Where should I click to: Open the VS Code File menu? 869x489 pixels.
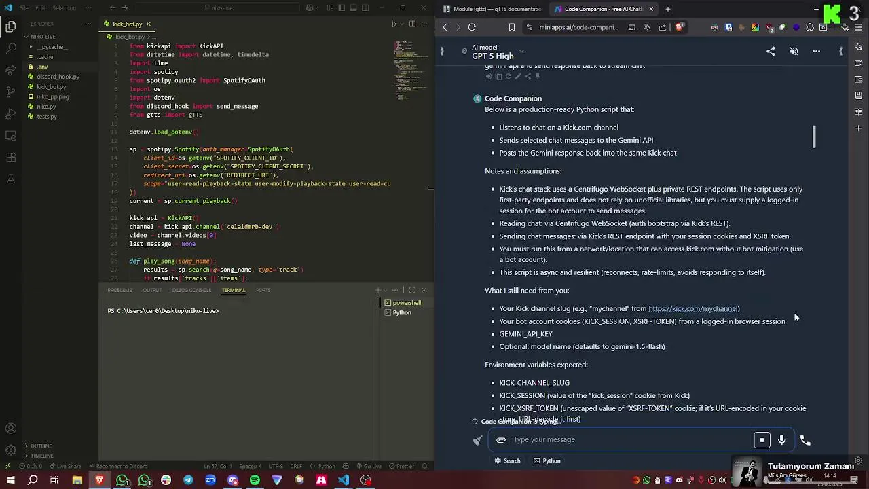tap(24, 8)
